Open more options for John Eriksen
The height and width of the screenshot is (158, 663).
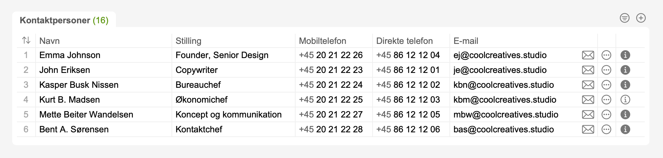[x=606, y=70]
